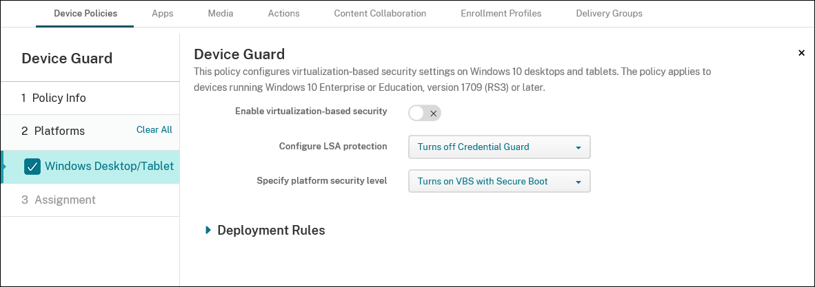Open the Content Collaboration tab

pyautogui.click(x=380, y=14)
